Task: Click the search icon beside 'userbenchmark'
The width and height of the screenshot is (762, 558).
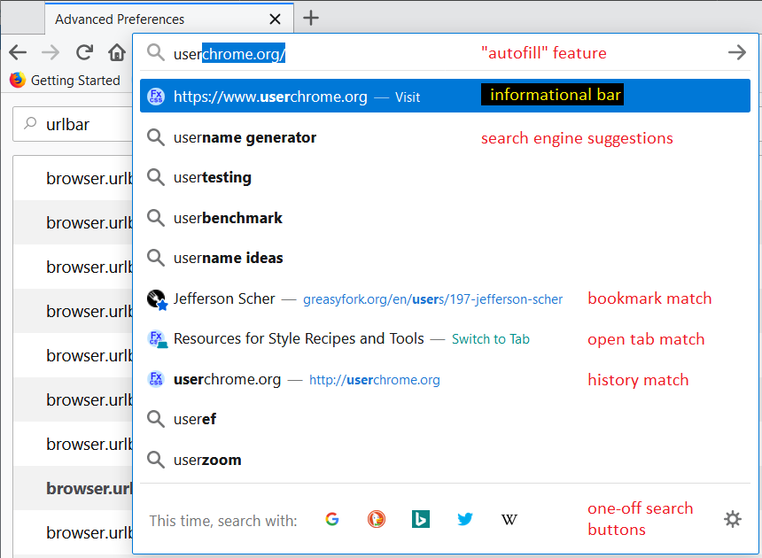Action: 156,218
